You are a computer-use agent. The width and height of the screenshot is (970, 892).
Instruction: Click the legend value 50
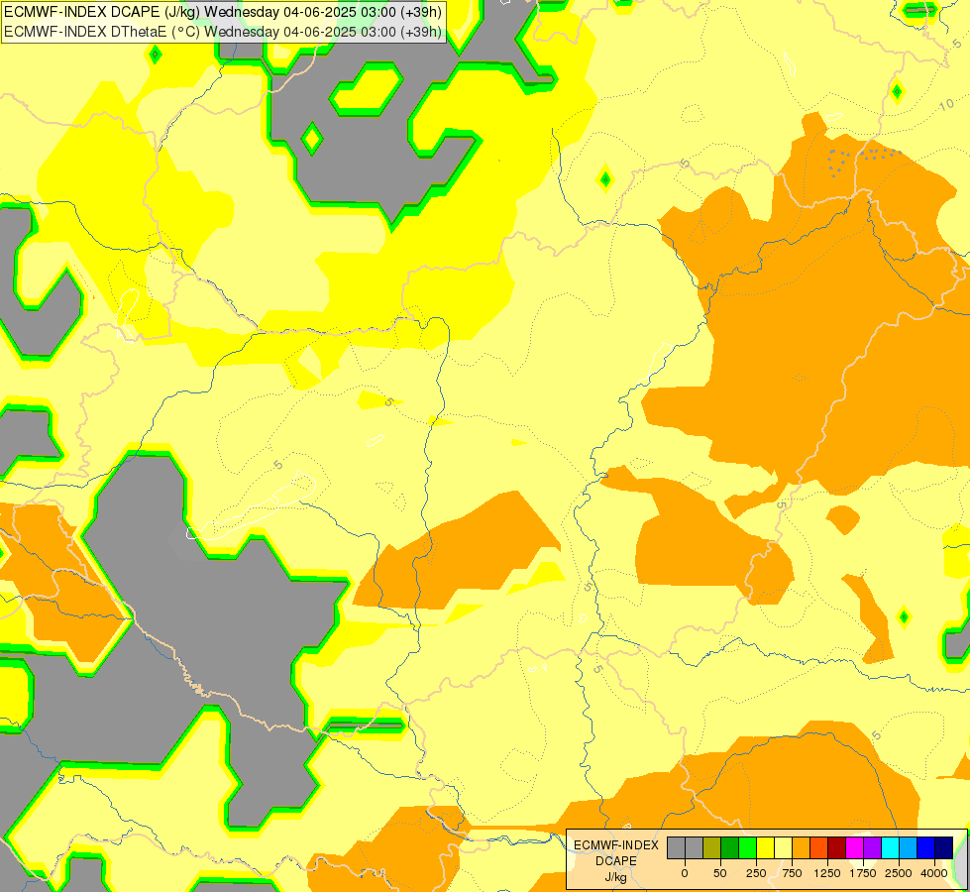(x=720, y=873)
